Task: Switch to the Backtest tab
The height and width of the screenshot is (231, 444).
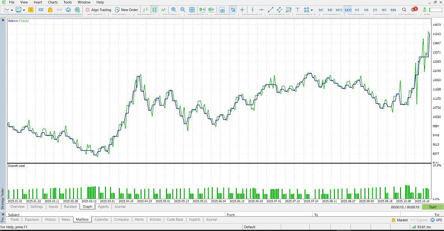Action: [70, 207]
